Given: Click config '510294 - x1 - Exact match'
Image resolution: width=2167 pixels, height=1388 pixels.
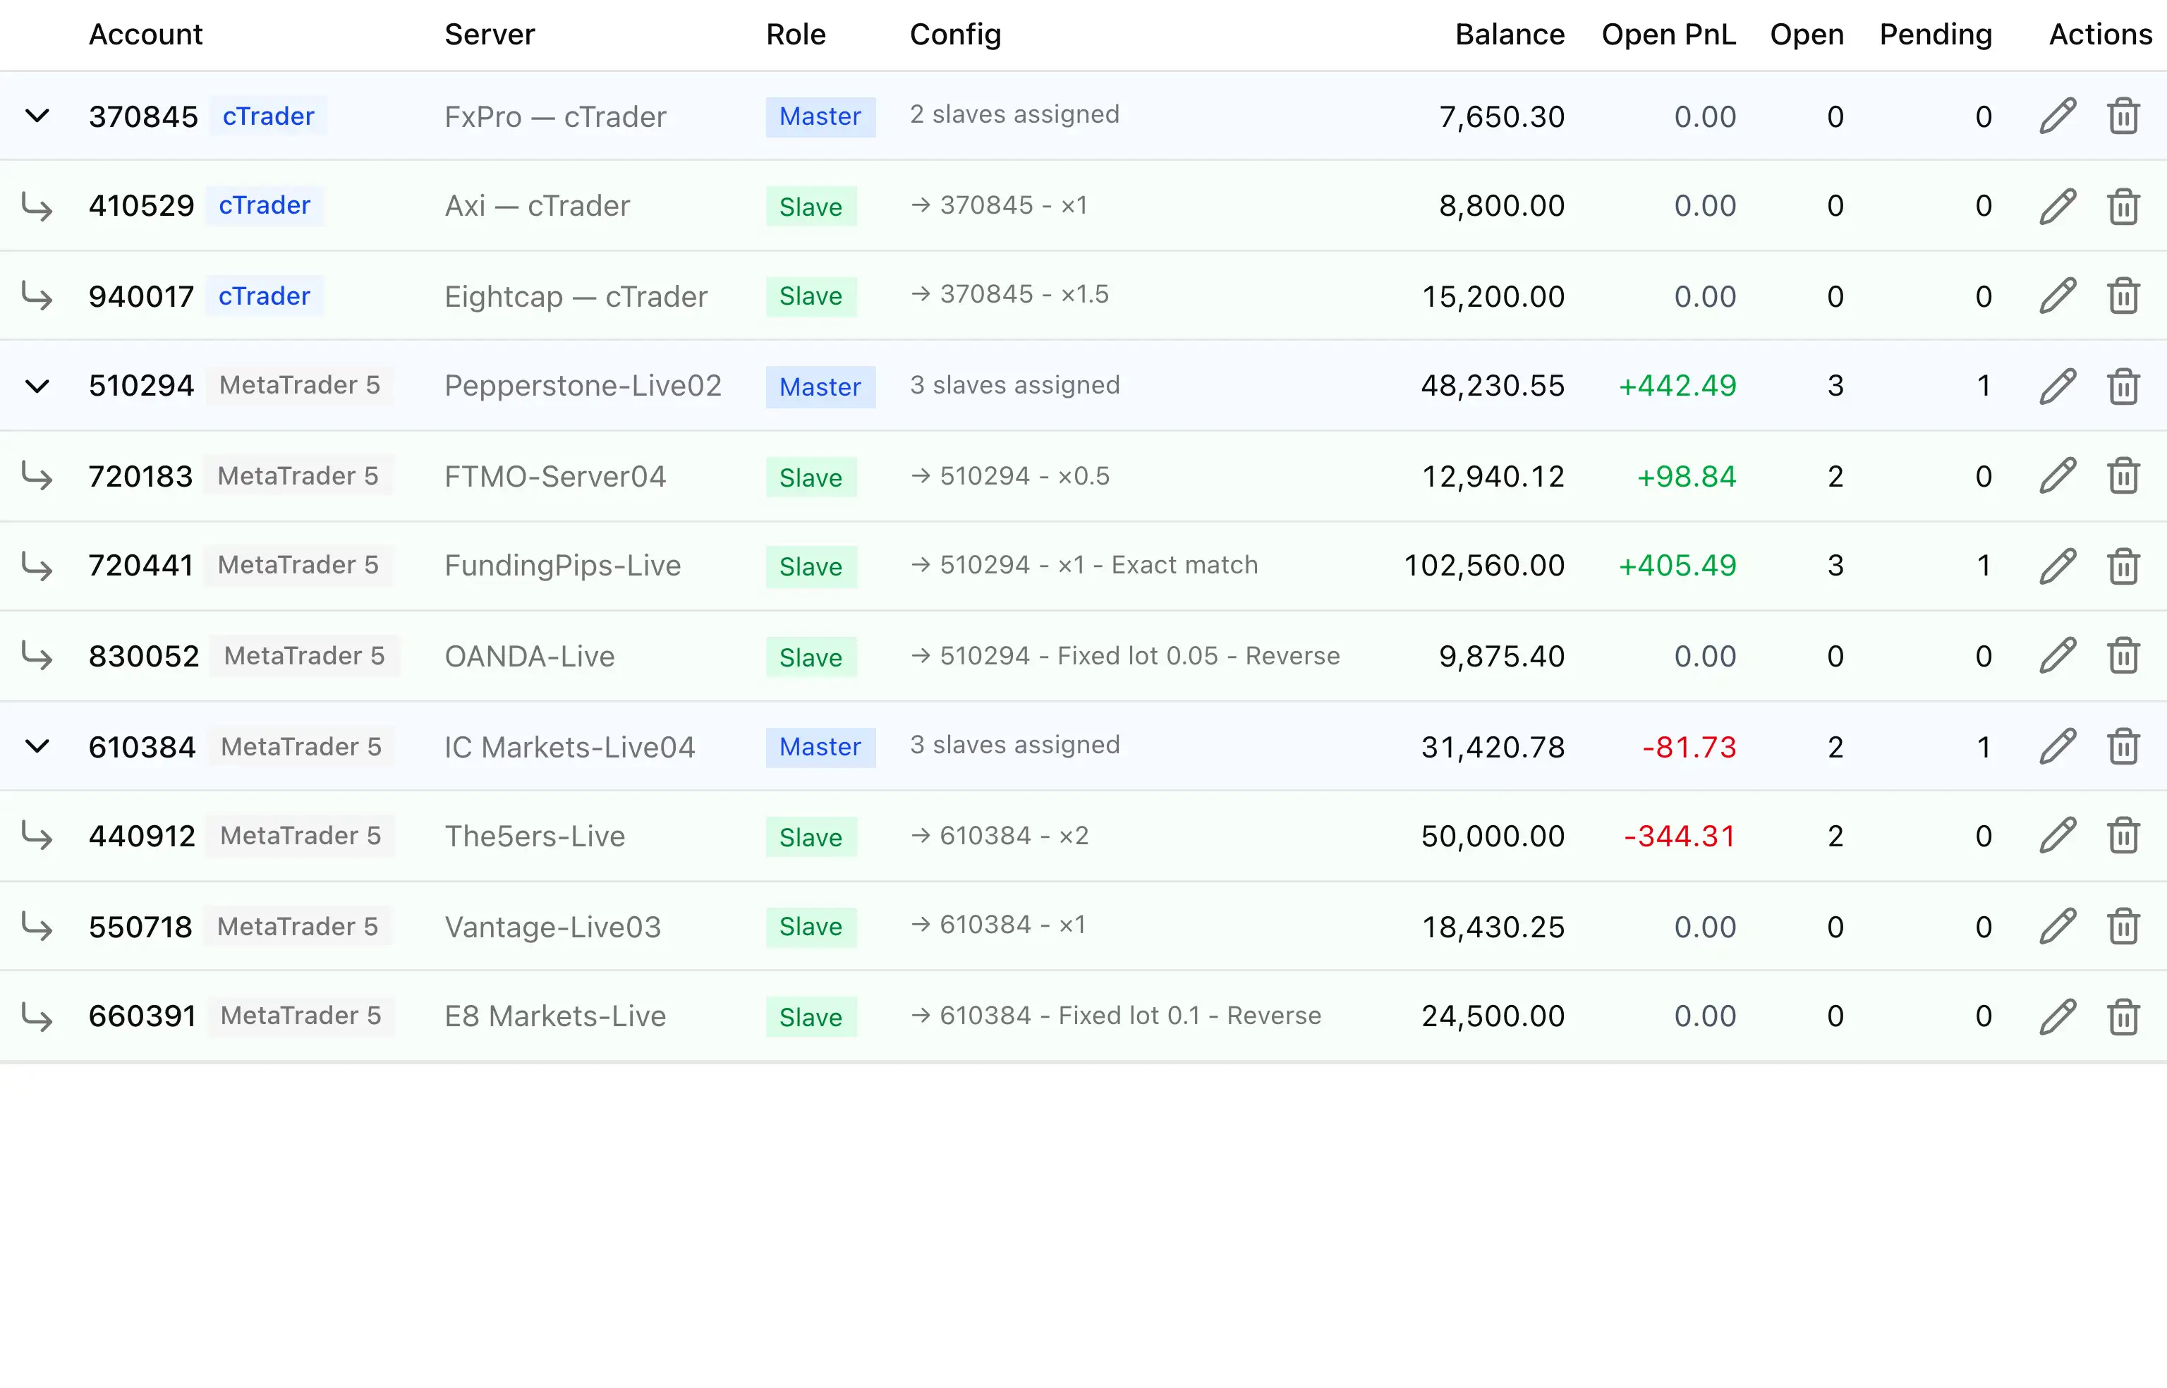Looking at the screenshot, I should (1084, 565).
